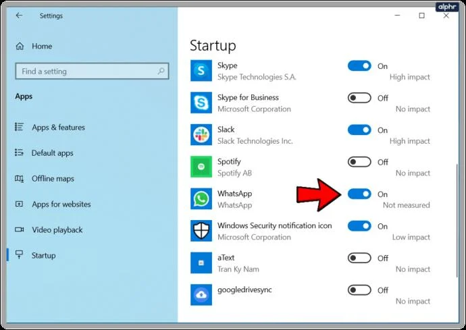The height and width of the screenshot is (330, 466).
Task: Disable the Slack startup toggle
Action: coord(359,130)
